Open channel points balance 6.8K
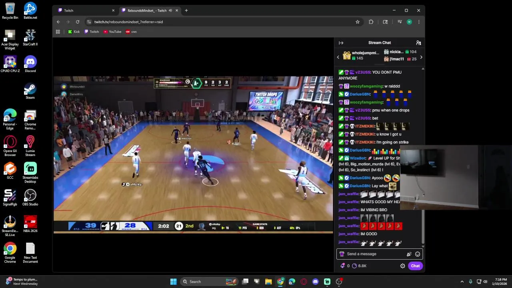Viewport: 512px width, 288px height. pos(359,266)
